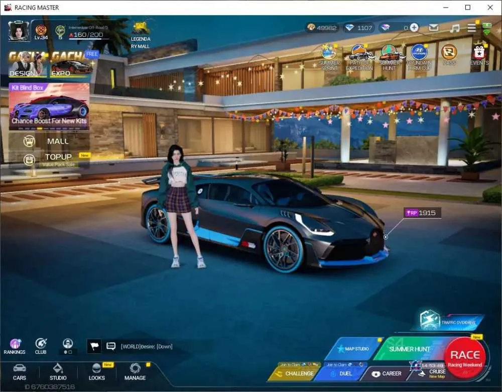Click the 49982 coin balance
Image resolution: width=502 pixels, height=392 pixels.
click(322, 28)
